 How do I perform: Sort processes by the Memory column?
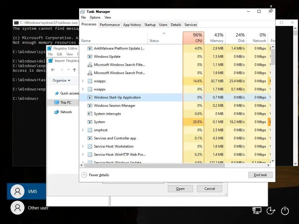[215, 38]
